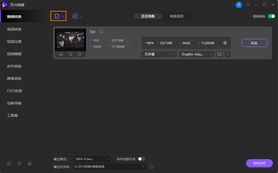Open the 输出格式 MP4 Video dropdown
278x173 pixels.
point(92,159)
